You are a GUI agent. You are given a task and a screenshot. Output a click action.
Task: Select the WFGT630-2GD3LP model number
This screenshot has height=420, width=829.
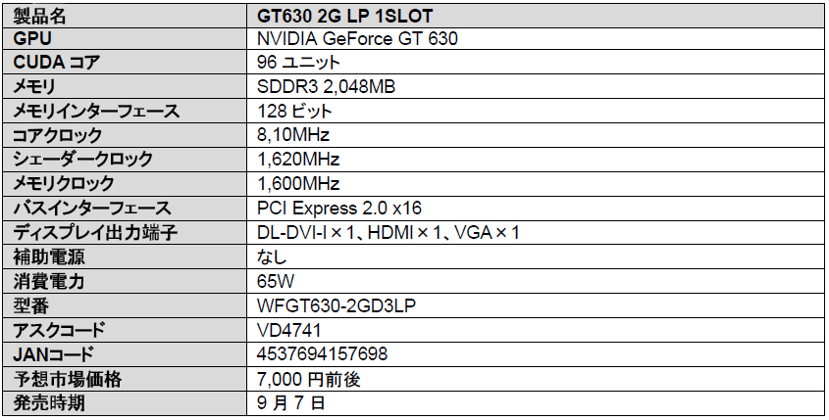[x=337, y=305]
